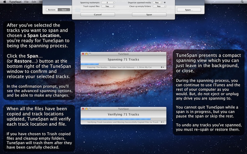This screenshot has height=154, width=247.
Task: Click gear icon beside Organize spanned media
Action: tap(165, 2)
